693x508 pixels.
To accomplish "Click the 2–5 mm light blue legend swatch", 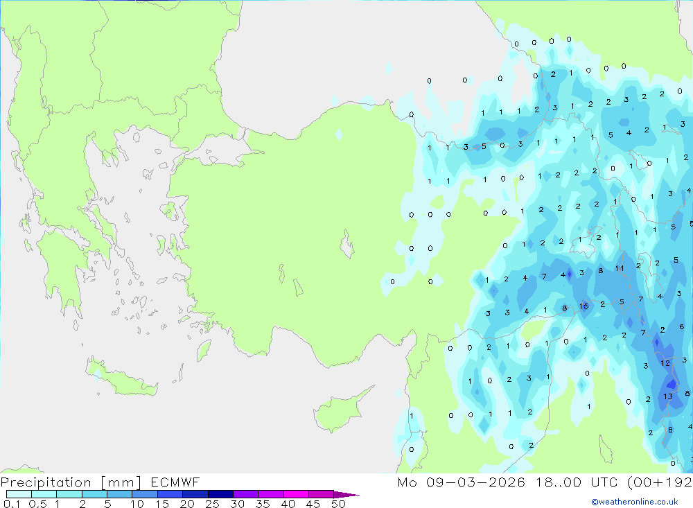I will point(94,494).
